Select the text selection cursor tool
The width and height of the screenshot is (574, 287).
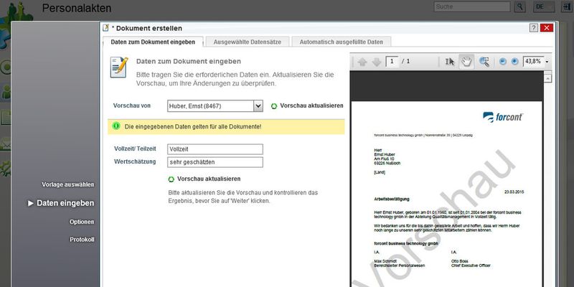click(x=450, y=62)
